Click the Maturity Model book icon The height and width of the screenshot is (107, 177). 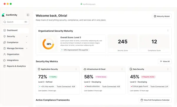click(155, 16)
